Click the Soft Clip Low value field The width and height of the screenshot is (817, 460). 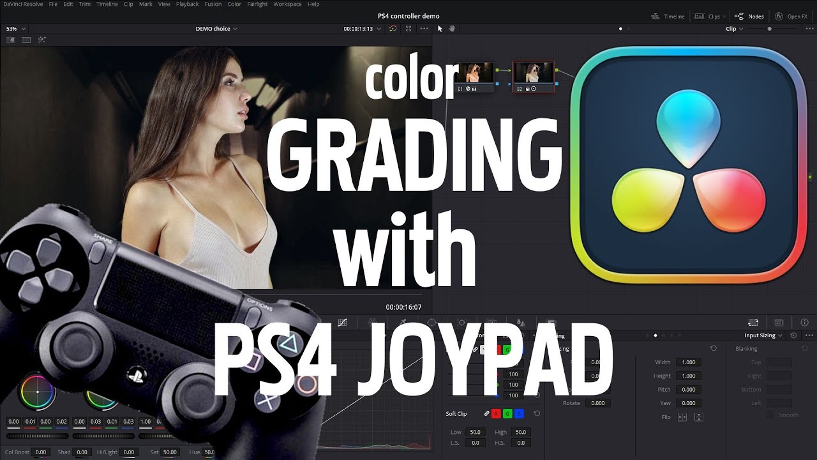475,433
